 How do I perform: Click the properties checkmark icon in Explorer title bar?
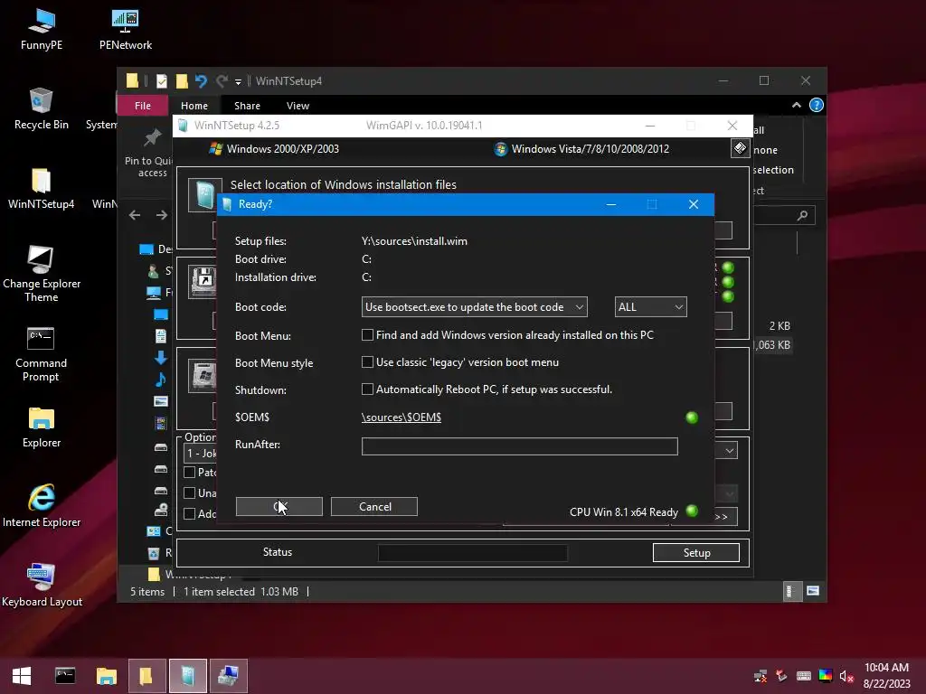[161, 80]
